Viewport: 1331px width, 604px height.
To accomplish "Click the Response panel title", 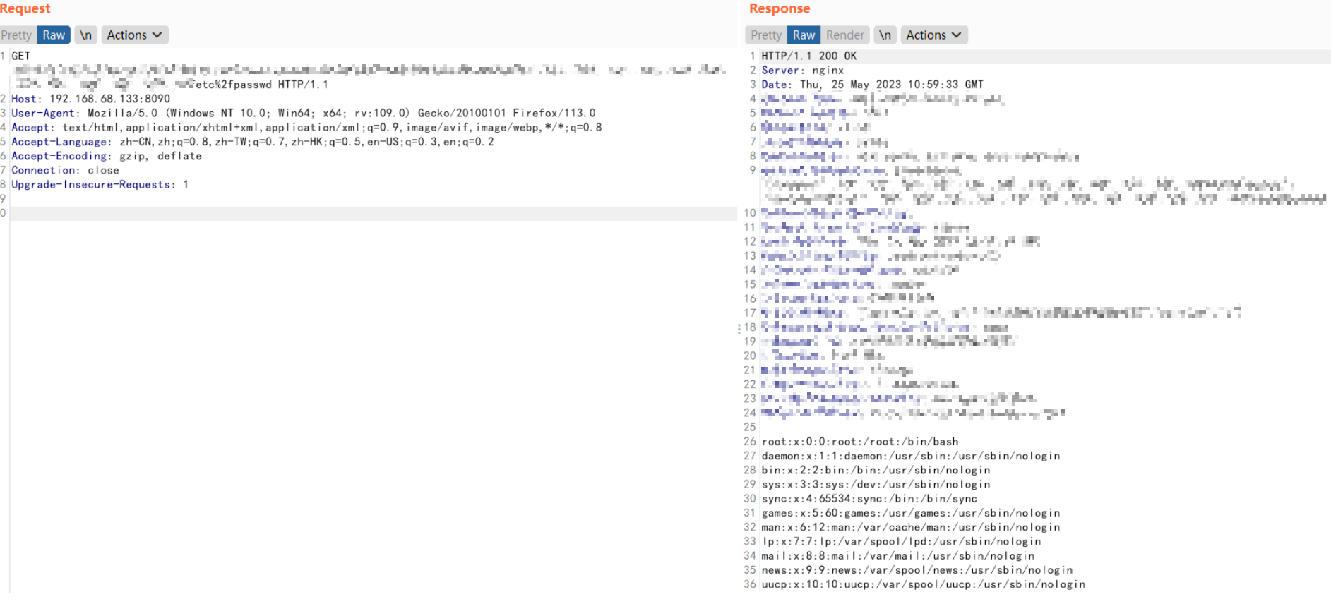I will [780, 8].
